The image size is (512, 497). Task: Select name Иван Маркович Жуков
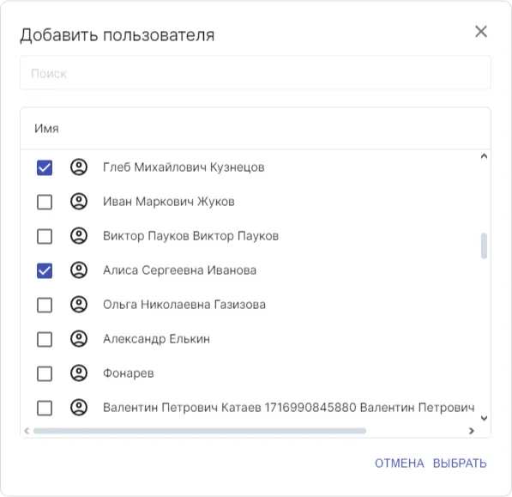[169, 202]
